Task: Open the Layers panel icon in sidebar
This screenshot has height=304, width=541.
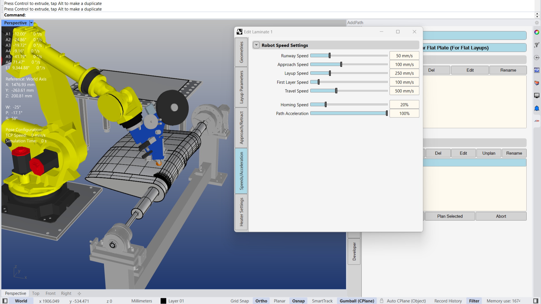Action: (537, 83)
